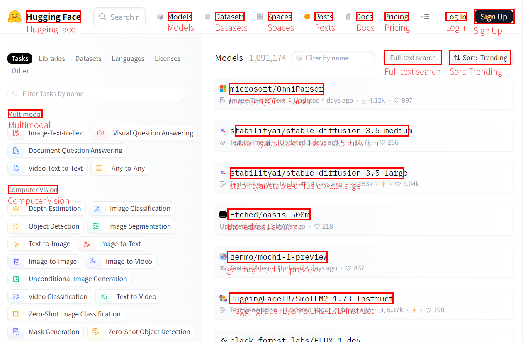Select the Zero-Shot Object Detection task icon
Image resolution: width=523 pixels, height=342 pixels.
click(x=96, y=332)
